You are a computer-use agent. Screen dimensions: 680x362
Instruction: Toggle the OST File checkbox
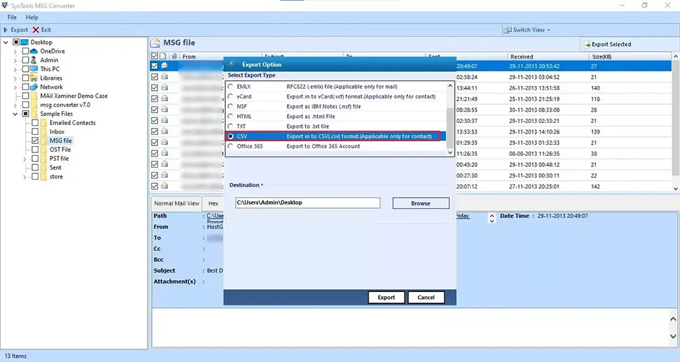(x=35, y=150)
